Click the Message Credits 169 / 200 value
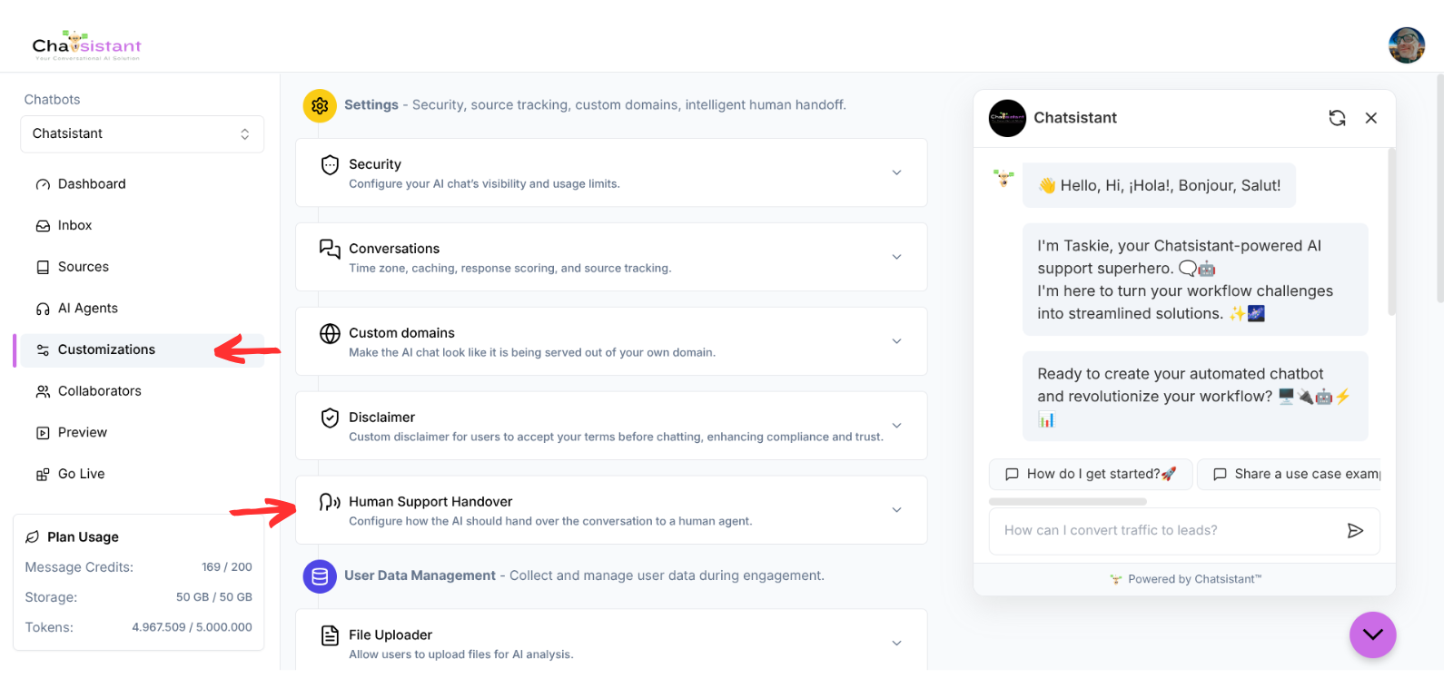Screen dimensions: 1453x698 coord(227,567)
